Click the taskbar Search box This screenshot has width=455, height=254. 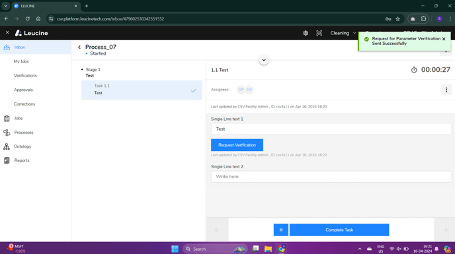pos(215,249)
